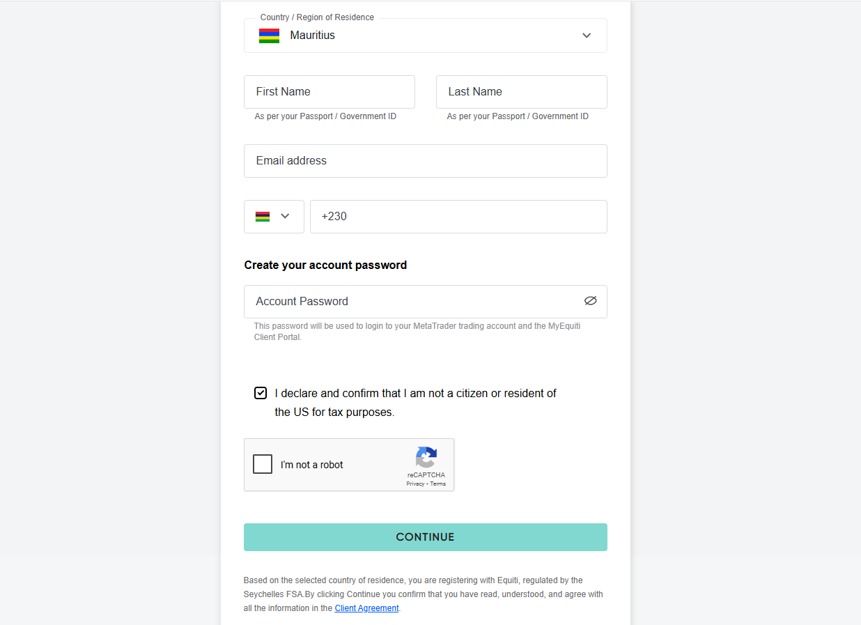Open the reCAPTCHA Terms link

click(438, 484)
